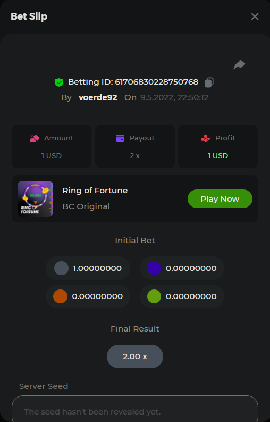Click the Ring of Fortune title
270x422 pixels.
pos(95,191)
